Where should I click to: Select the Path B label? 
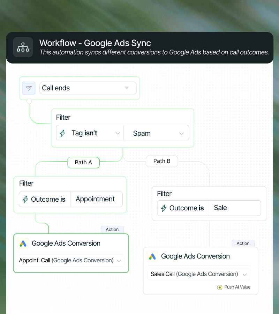[162, 161]
